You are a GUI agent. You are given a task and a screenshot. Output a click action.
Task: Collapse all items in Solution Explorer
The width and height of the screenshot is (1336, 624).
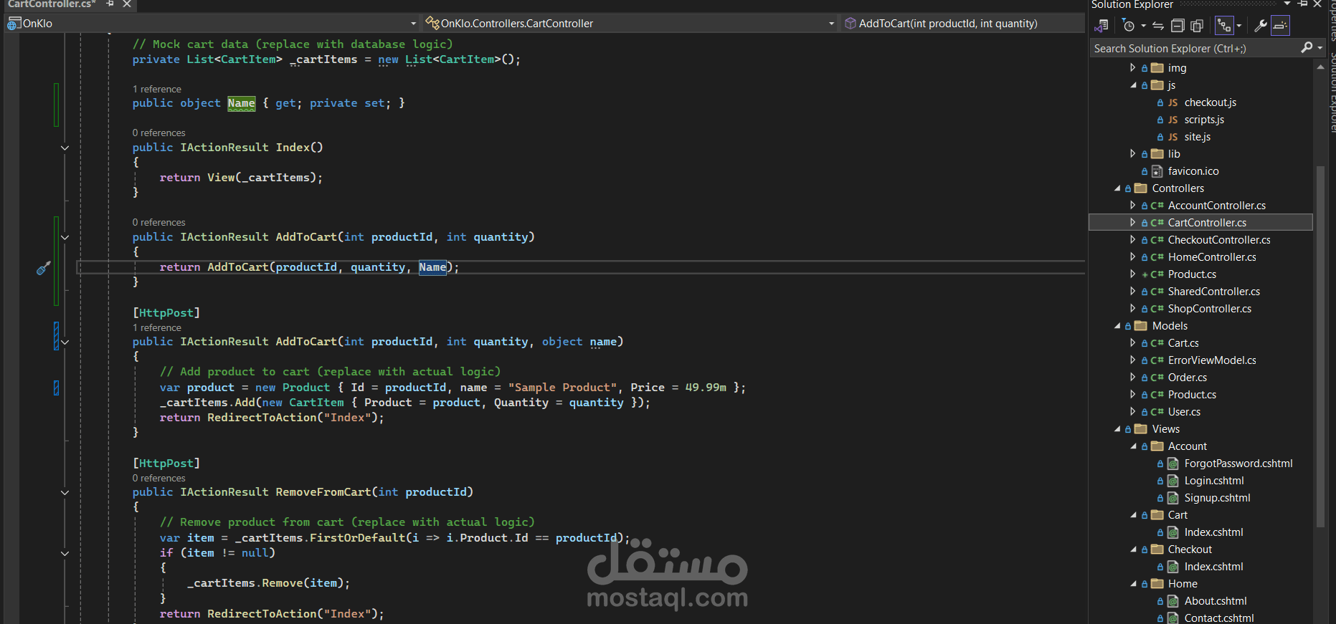click(x=1178, y=26)
